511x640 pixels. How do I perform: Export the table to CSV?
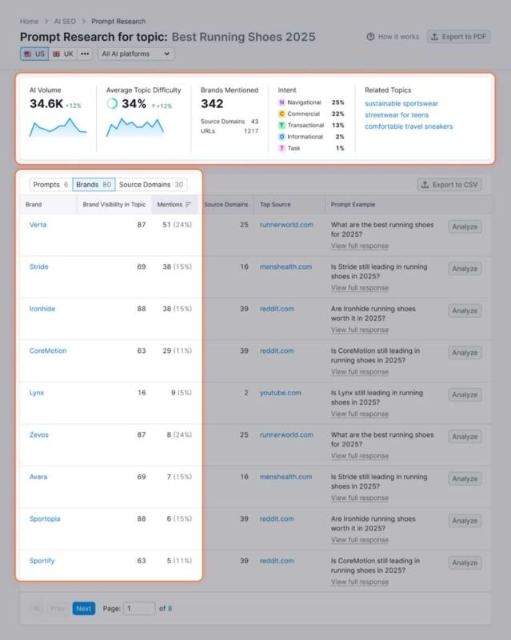click(449, 185)
